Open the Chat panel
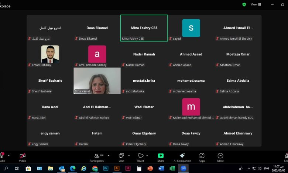Image resolution: width=288 pixels, height=173 pixels. coord(121,158)
